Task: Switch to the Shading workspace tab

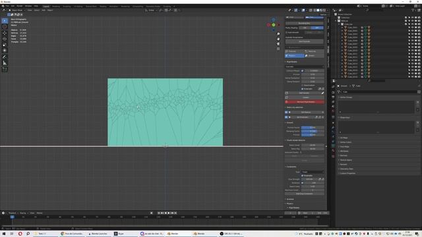Action: pyautogui.click(x=103, y=6)
